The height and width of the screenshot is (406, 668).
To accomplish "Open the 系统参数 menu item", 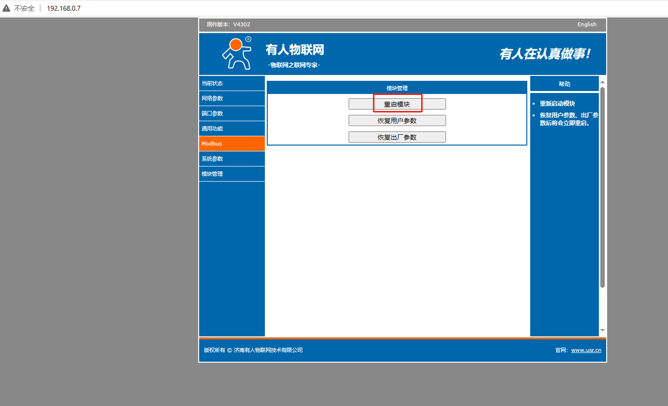I will coord(232,159).
